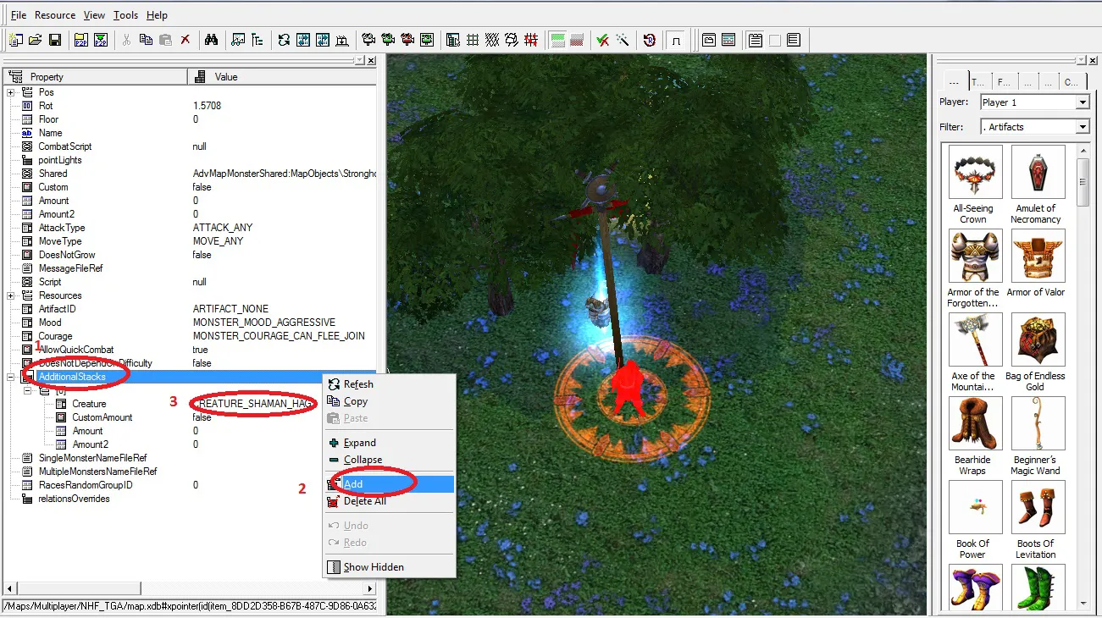The width and height of the screenshot is (1102, 618).
Task: Choose Collapse from the context menu
Action: 390,460
